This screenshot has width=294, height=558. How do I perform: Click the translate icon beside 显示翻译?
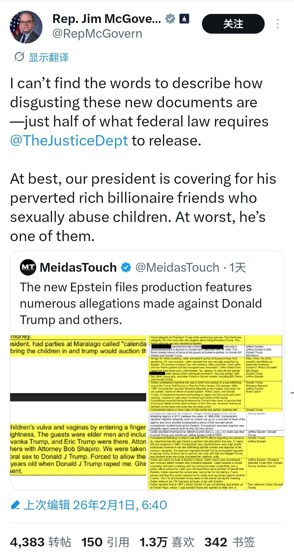[19, 57]
